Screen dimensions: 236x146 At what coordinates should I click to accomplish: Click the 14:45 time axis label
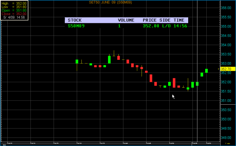pos(149,143)
